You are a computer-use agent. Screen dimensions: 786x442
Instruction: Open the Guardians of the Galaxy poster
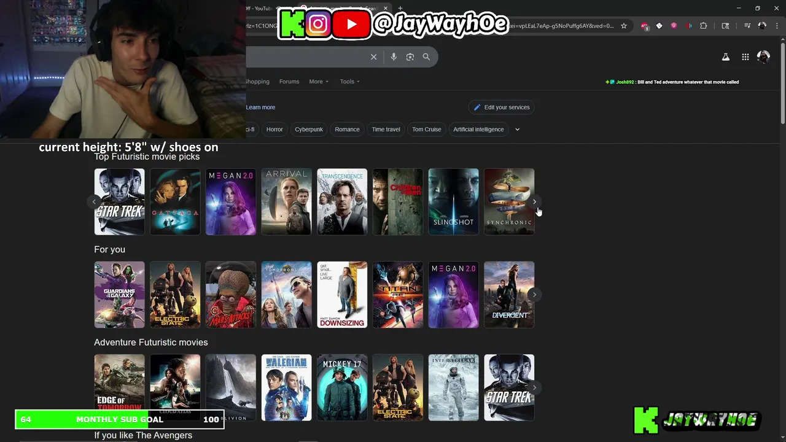pyautogui.click(x=119, y=295)
